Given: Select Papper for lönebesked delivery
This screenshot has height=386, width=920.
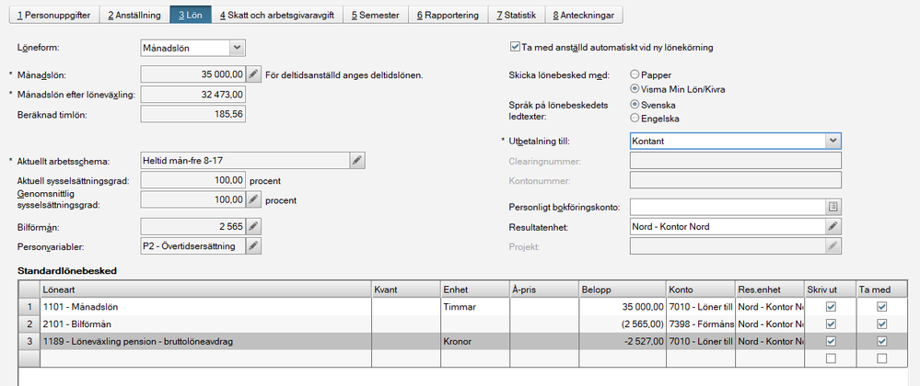Looking at the screenshot, I should point(635,74).
